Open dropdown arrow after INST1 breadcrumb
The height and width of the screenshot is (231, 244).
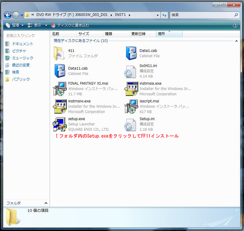[x=129, y=15]
